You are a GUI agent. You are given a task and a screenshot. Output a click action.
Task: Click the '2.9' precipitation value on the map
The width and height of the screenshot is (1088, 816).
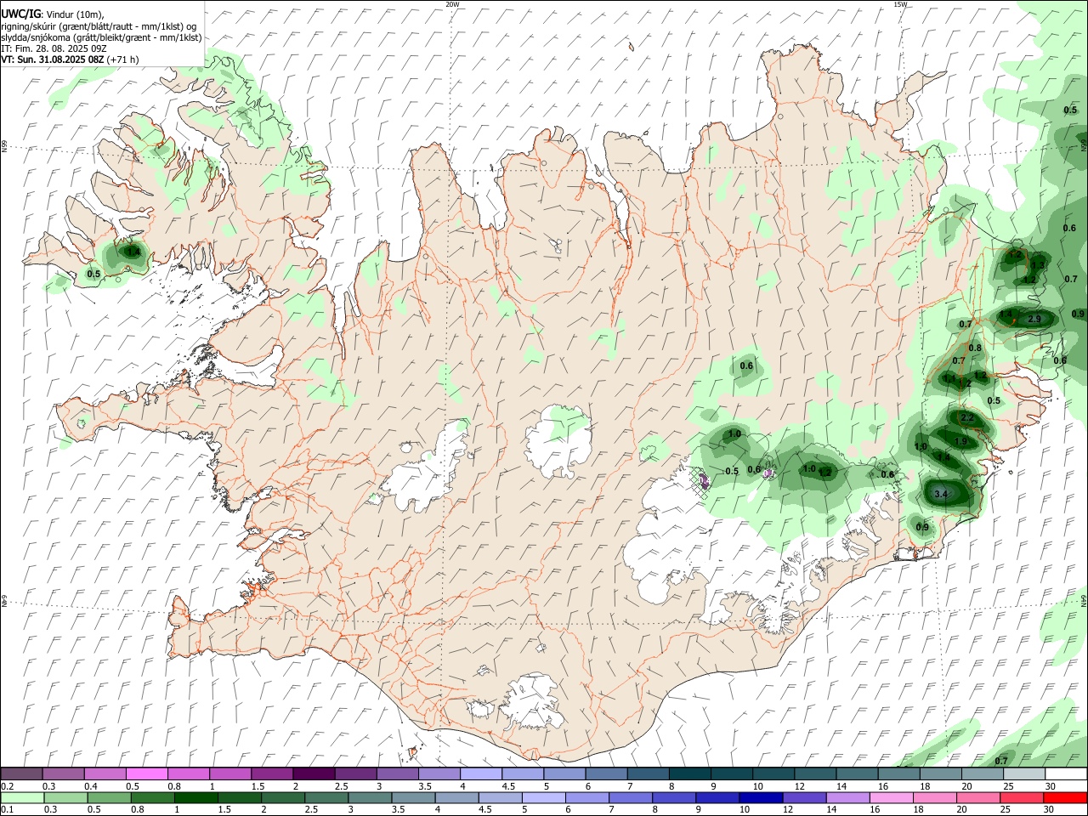[x=1034, y=319]
